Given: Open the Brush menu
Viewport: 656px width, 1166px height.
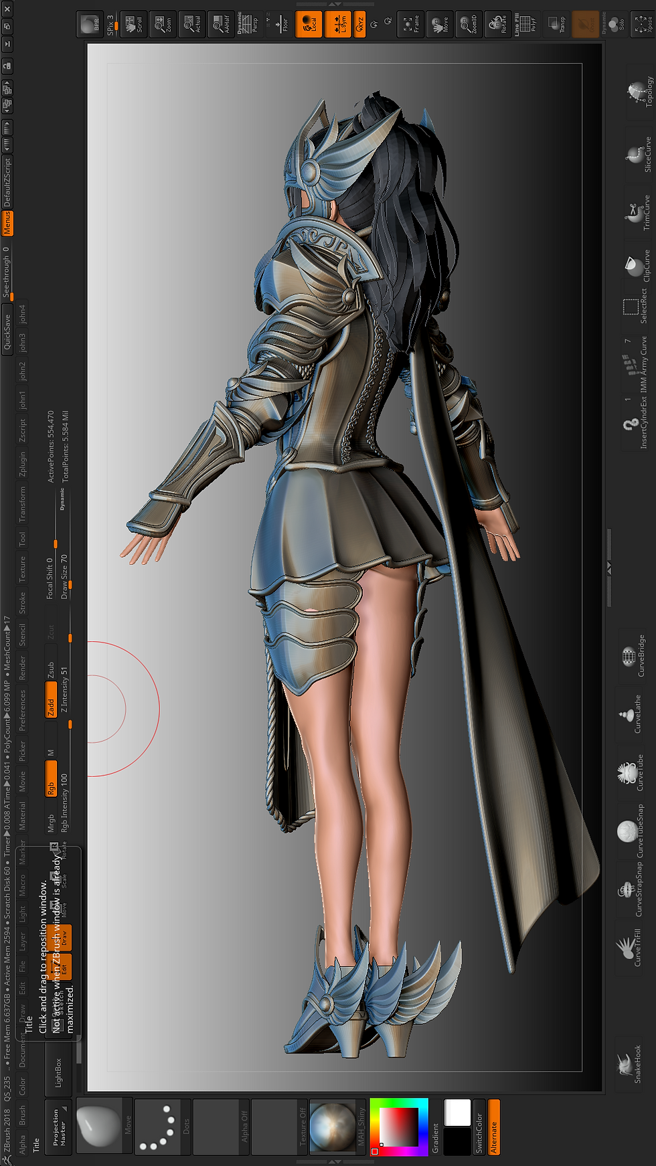Looking at the screenshot, I should click(x=22, y=1115).
